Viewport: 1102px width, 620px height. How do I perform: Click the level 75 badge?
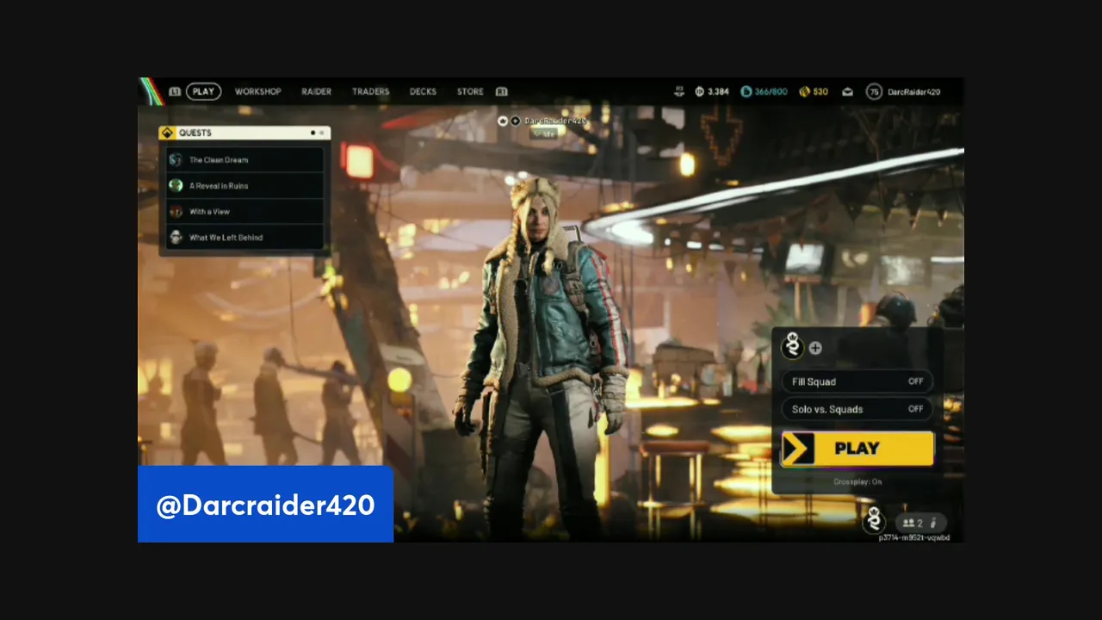click(874, 91)
